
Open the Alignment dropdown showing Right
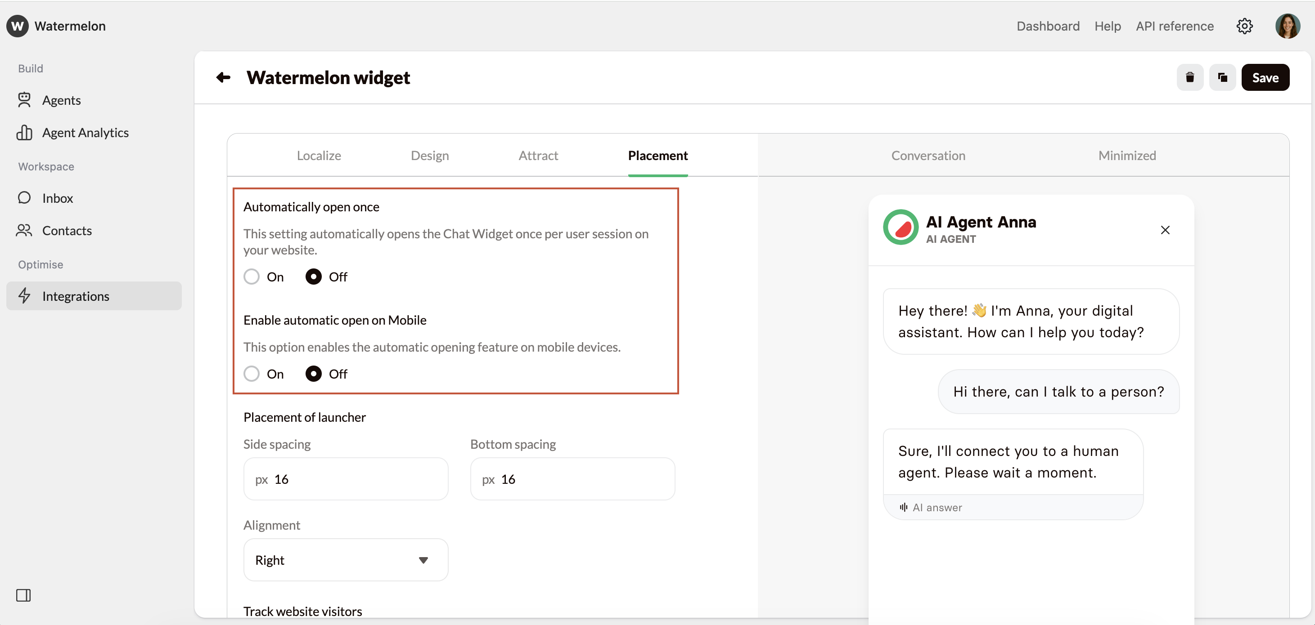[337, 560]
